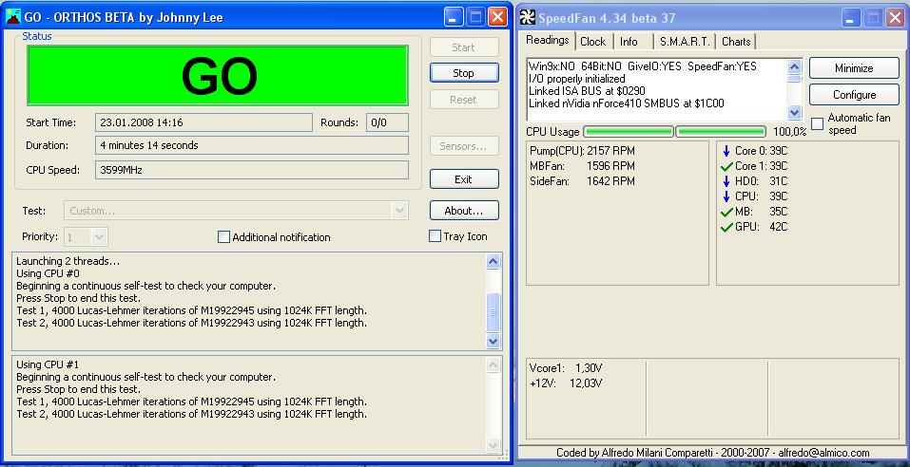The height and width of the screenshot is (467, 910).
Task: Open the S.M.A.R.T. tab
Action: [685, 42]
